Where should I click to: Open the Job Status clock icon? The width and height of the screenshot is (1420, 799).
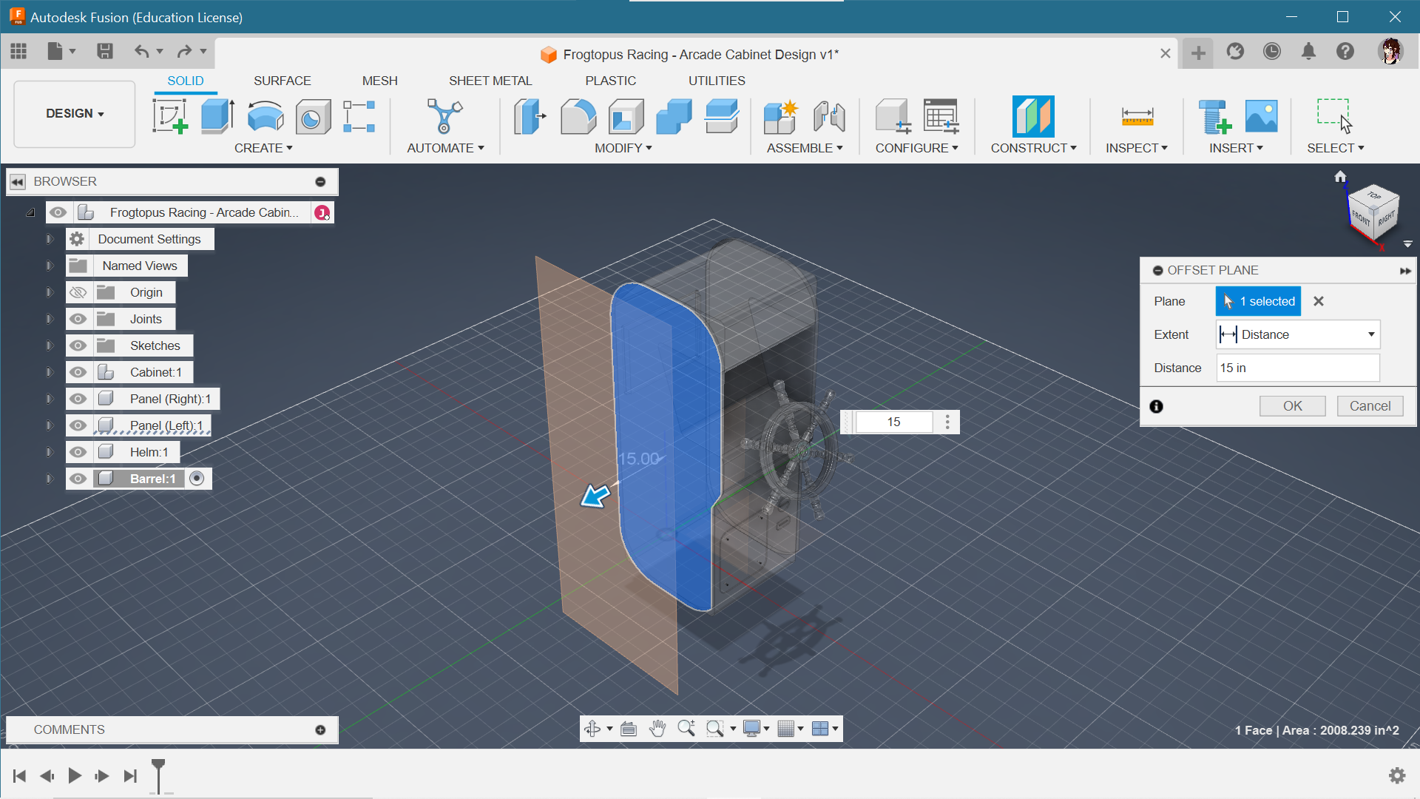click(1271, 51)
